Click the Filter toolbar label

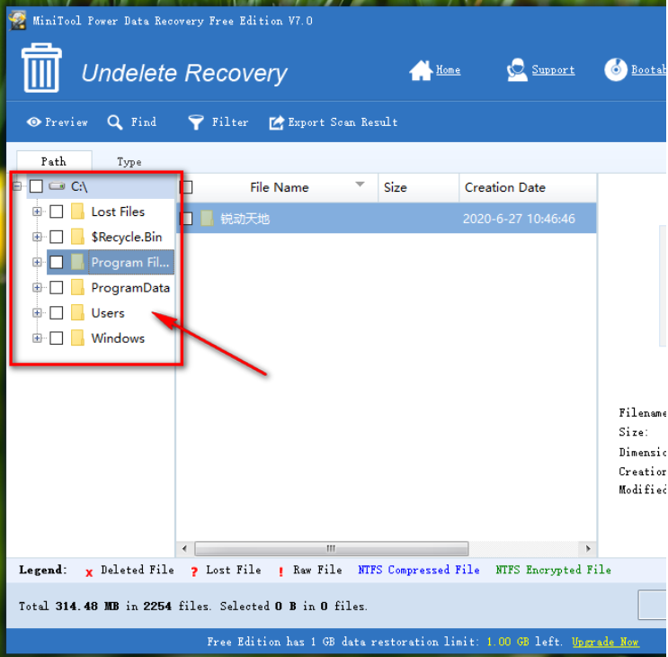click(x=230, y=122)
